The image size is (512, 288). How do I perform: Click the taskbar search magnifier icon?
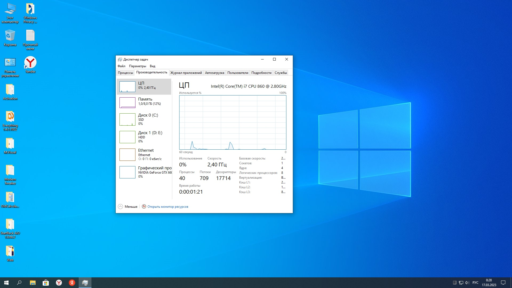[x=19, y=283]
